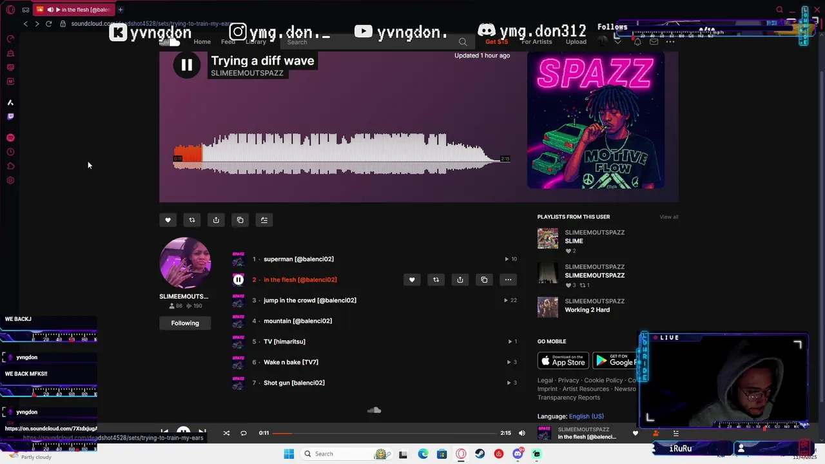Screen dimensions: 825x464
Task: Open the Upload page
Action: (576, 42)
